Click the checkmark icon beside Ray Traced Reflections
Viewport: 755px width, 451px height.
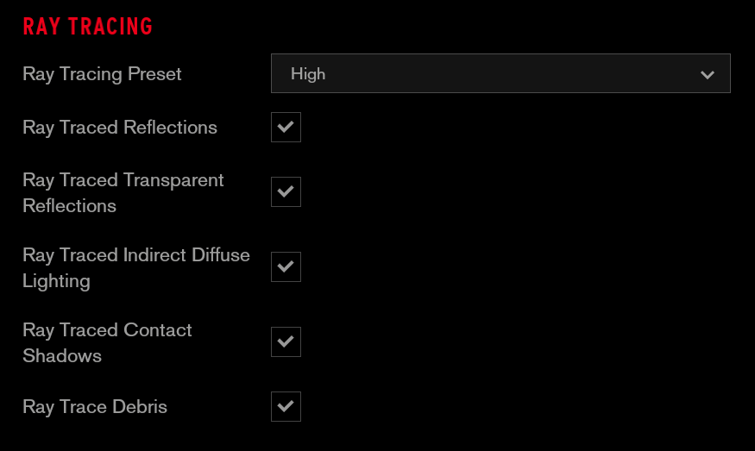click(286, 127)
